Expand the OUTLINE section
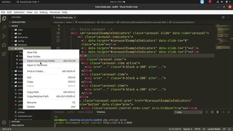Image resolution: width=233 pixels, height=131 pixels. point(16,122)
